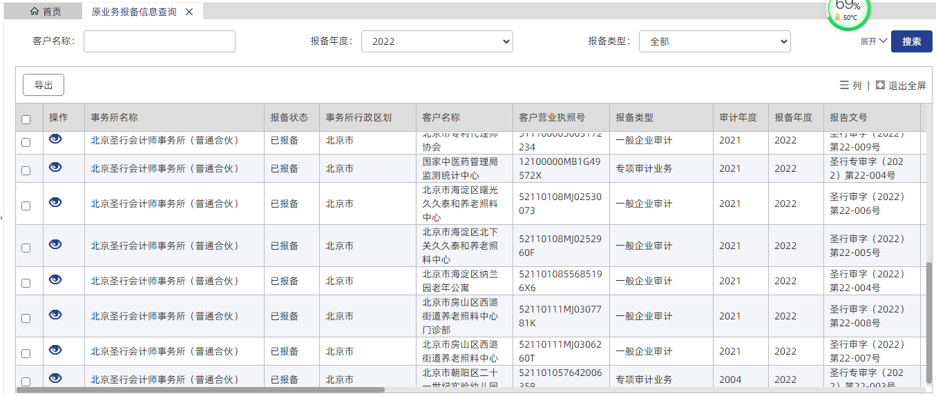The image size is (936, 396).
Task: Click eye icon for 西潞街道养老照料中心门诊部 row
Action: tap(55, 315)
